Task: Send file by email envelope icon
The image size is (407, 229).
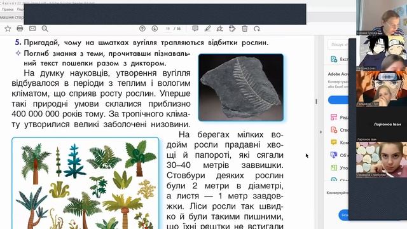Action: [32, 29]
